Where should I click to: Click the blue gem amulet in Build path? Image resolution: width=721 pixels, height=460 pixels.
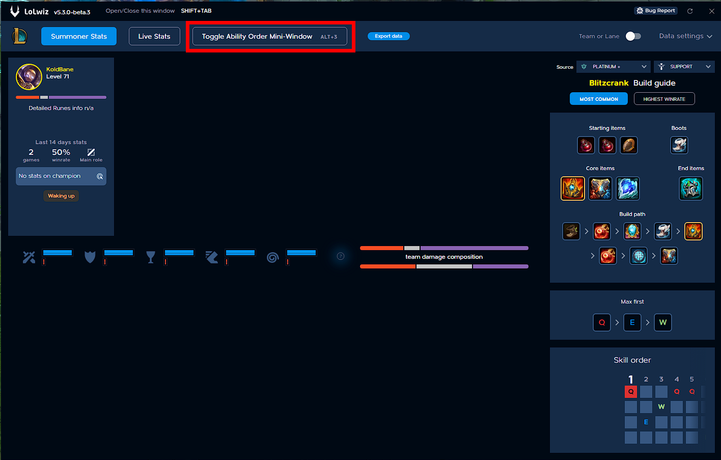click(632, 231)
